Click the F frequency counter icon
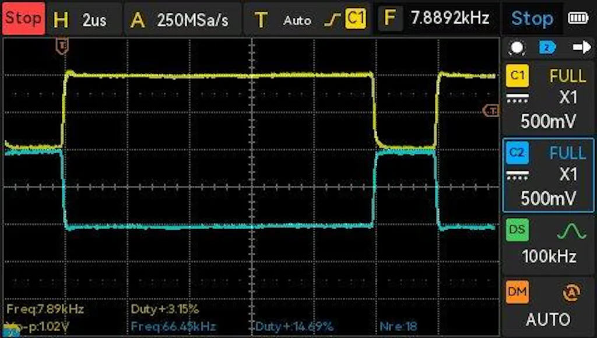 [x=390, y=19]
